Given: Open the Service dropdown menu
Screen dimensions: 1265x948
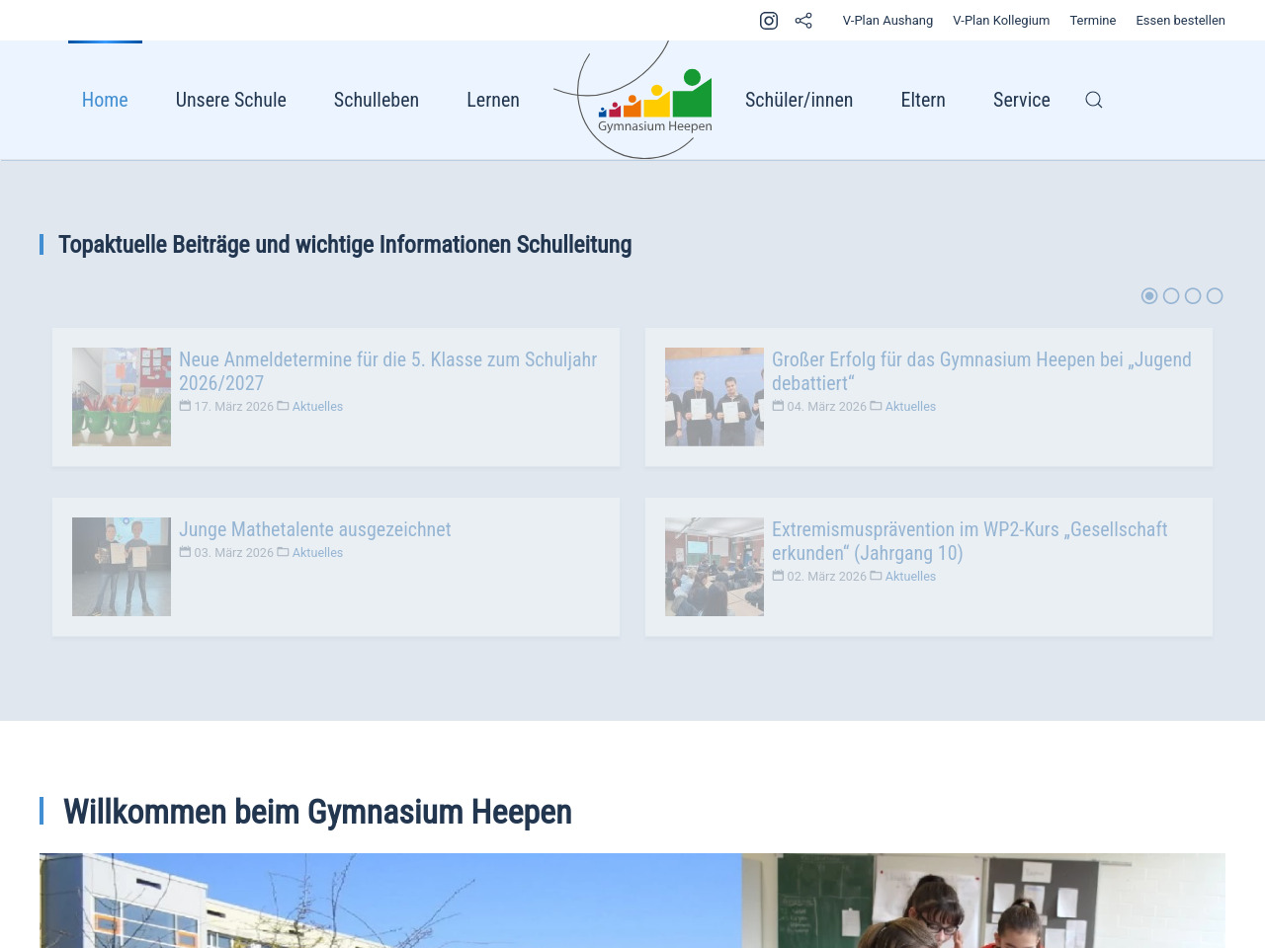Looking at the screenshot, I should coord(1021,100).
